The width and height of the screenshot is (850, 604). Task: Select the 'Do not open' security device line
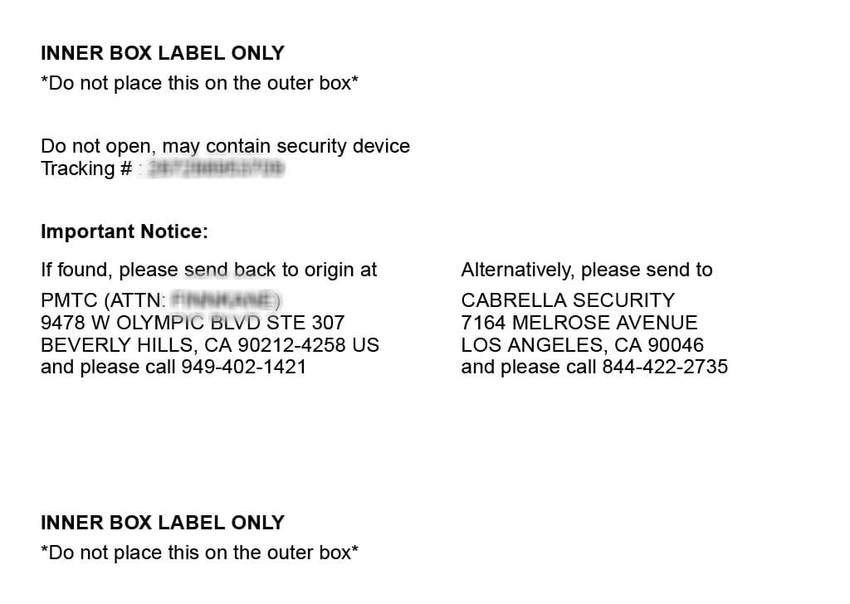coord(225,146)
